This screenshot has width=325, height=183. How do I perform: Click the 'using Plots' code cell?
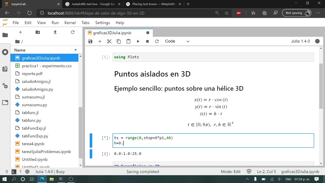coord(213,57)
